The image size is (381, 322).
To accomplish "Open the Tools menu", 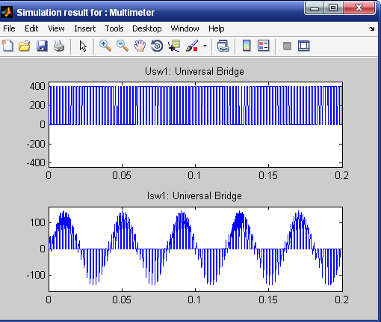I will click(x=114, y=28).
